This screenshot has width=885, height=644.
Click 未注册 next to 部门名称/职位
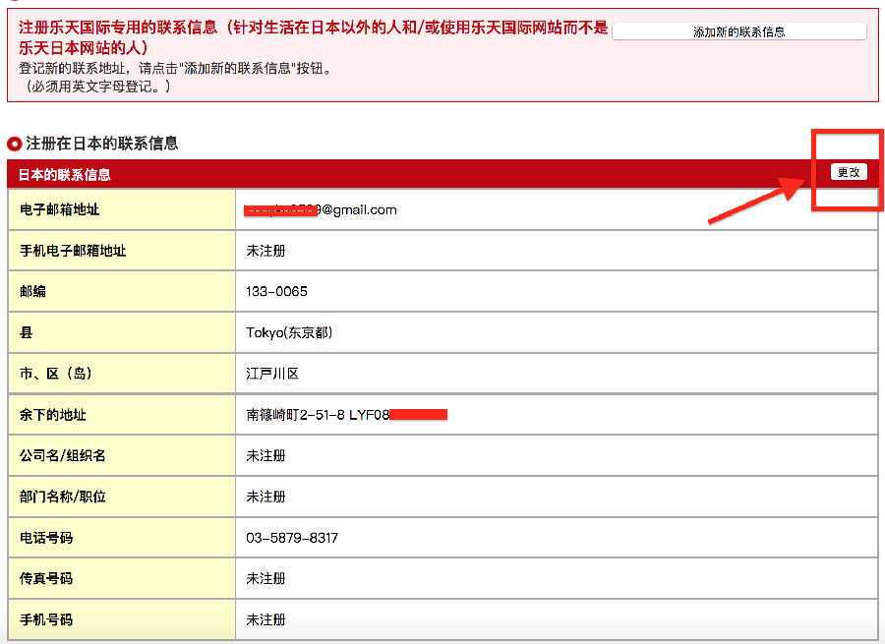(x=265, y=497)
